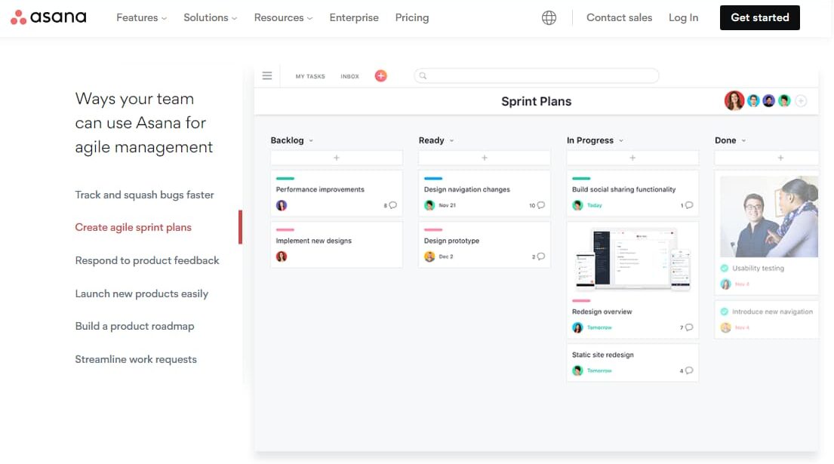Viewport: 834px width, 464px height.
Task: Go to the Enterprise page
Action: [x=354, y=17]
